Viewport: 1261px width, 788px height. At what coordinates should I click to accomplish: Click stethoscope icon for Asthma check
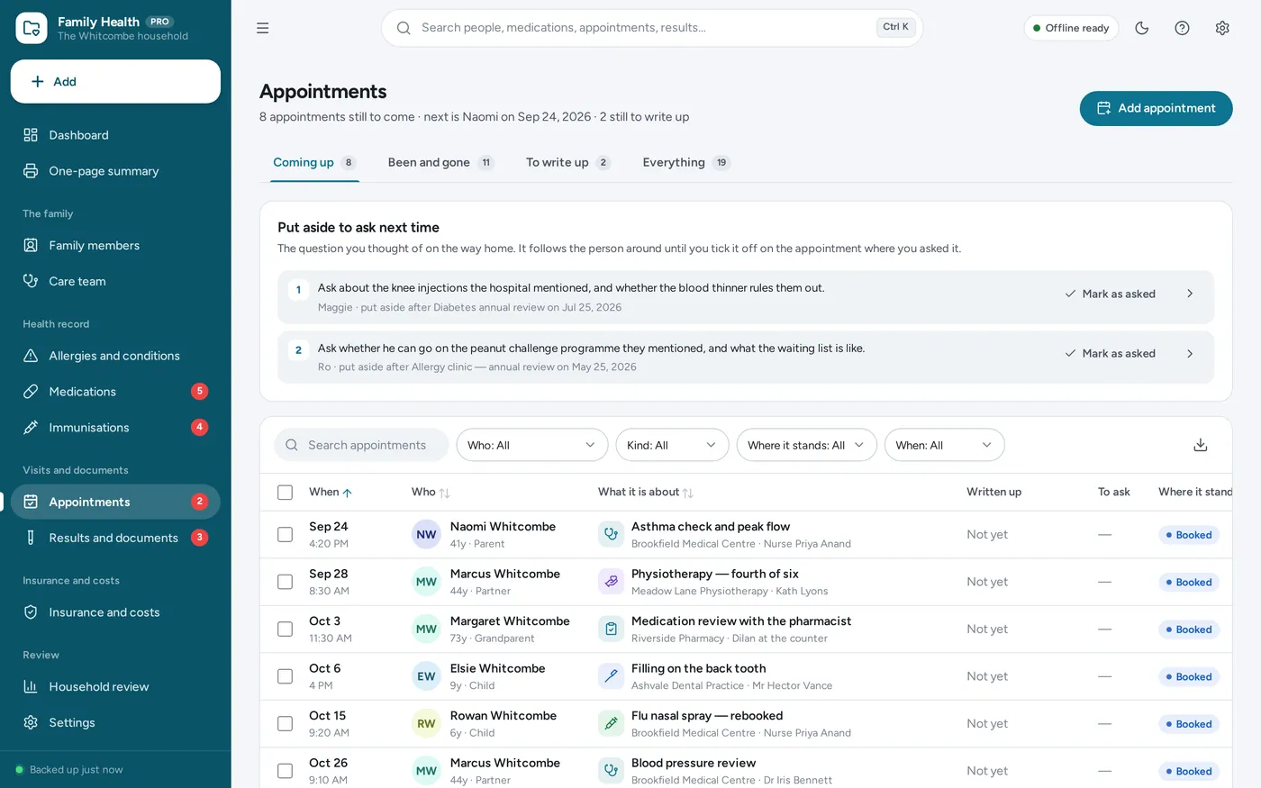click(x=611, y=534)
